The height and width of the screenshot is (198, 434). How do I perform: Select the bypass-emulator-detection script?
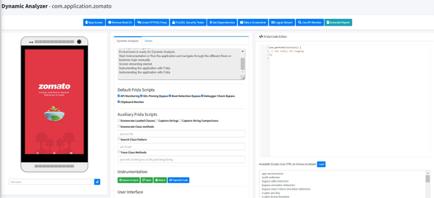(278, 185)
